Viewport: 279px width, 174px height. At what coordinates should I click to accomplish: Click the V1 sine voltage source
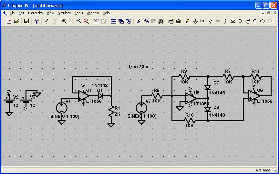pos(62,108)
